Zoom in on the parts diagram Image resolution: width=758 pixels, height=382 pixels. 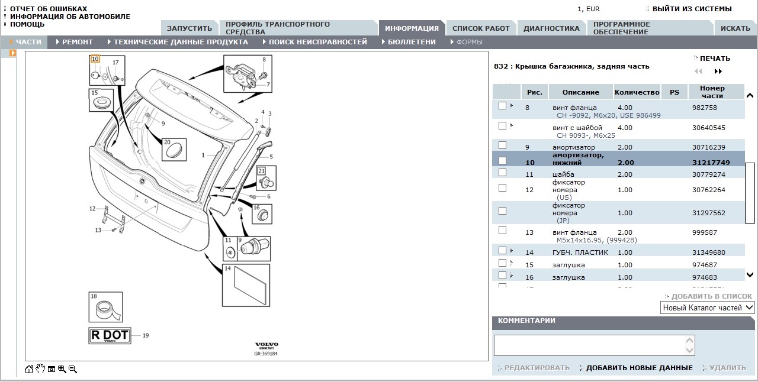point(62,369)
